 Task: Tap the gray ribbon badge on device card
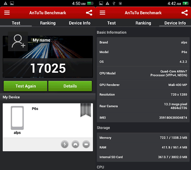click(86, 110)
